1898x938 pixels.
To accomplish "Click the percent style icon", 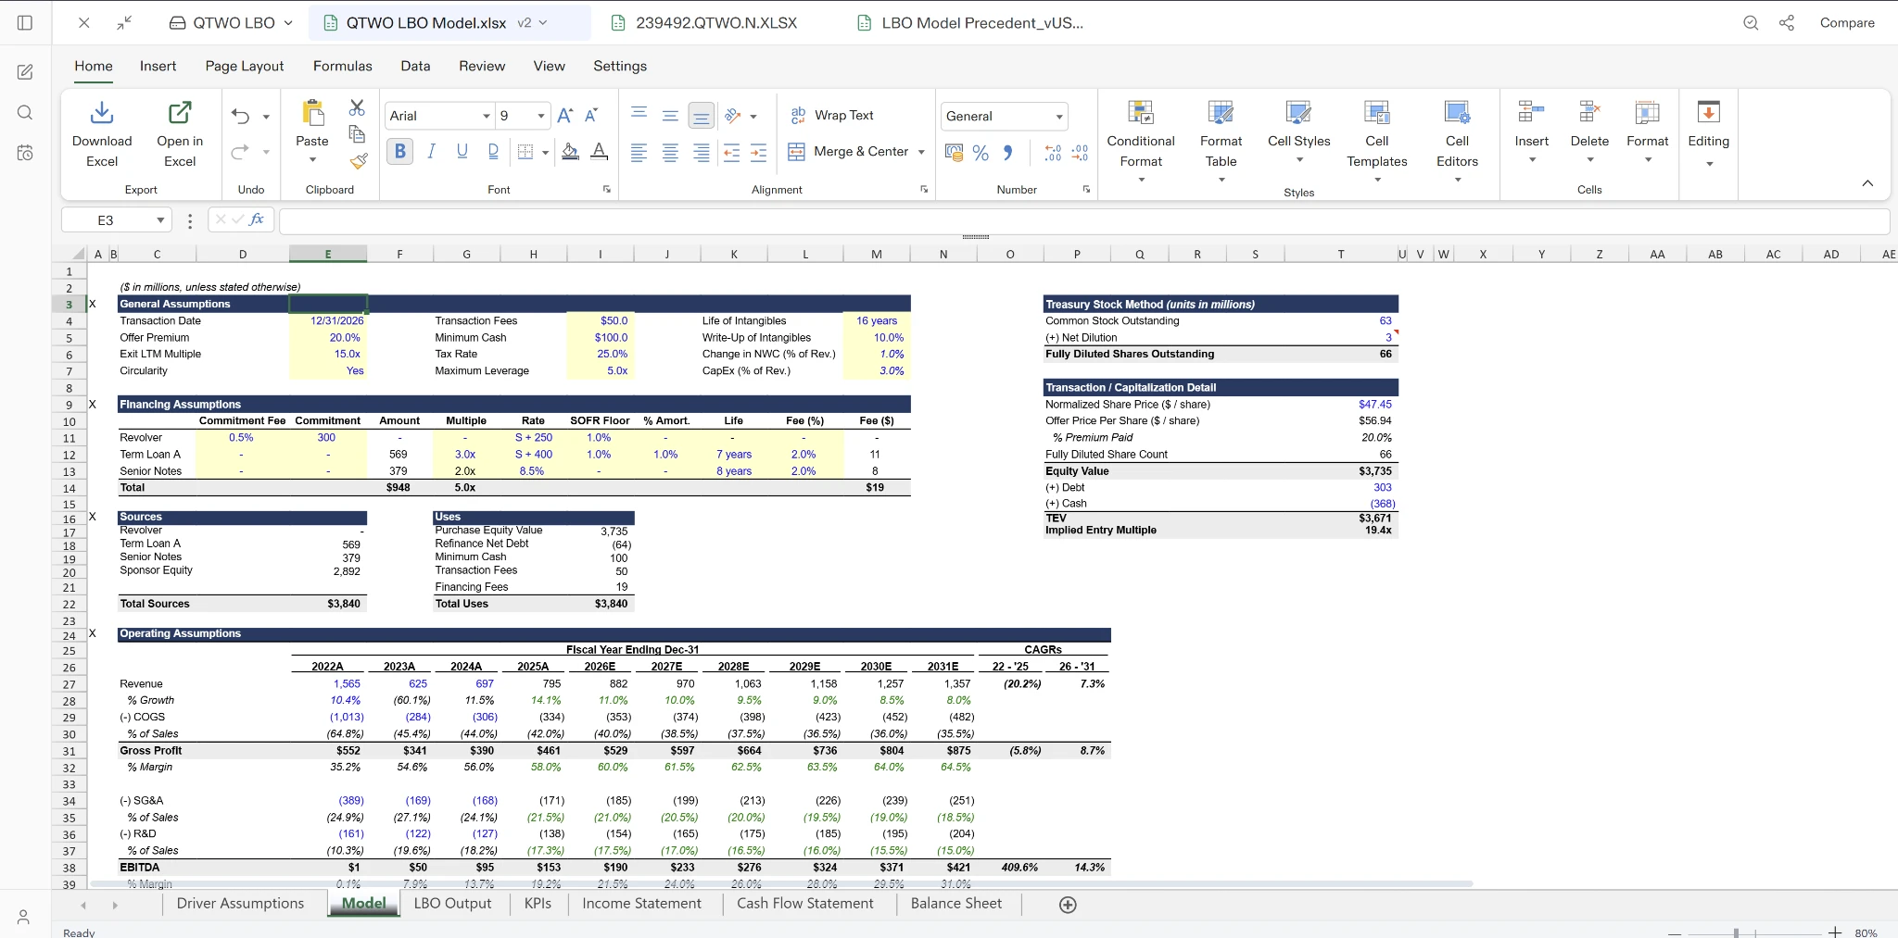I will click(981, 153).
